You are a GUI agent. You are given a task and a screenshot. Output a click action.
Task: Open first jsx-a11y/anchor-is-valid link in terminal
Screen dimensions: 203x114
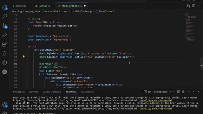click(x=155, y=100)
